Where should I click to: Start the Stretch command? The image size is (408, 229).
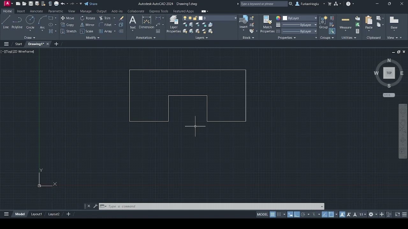point(68,31)
